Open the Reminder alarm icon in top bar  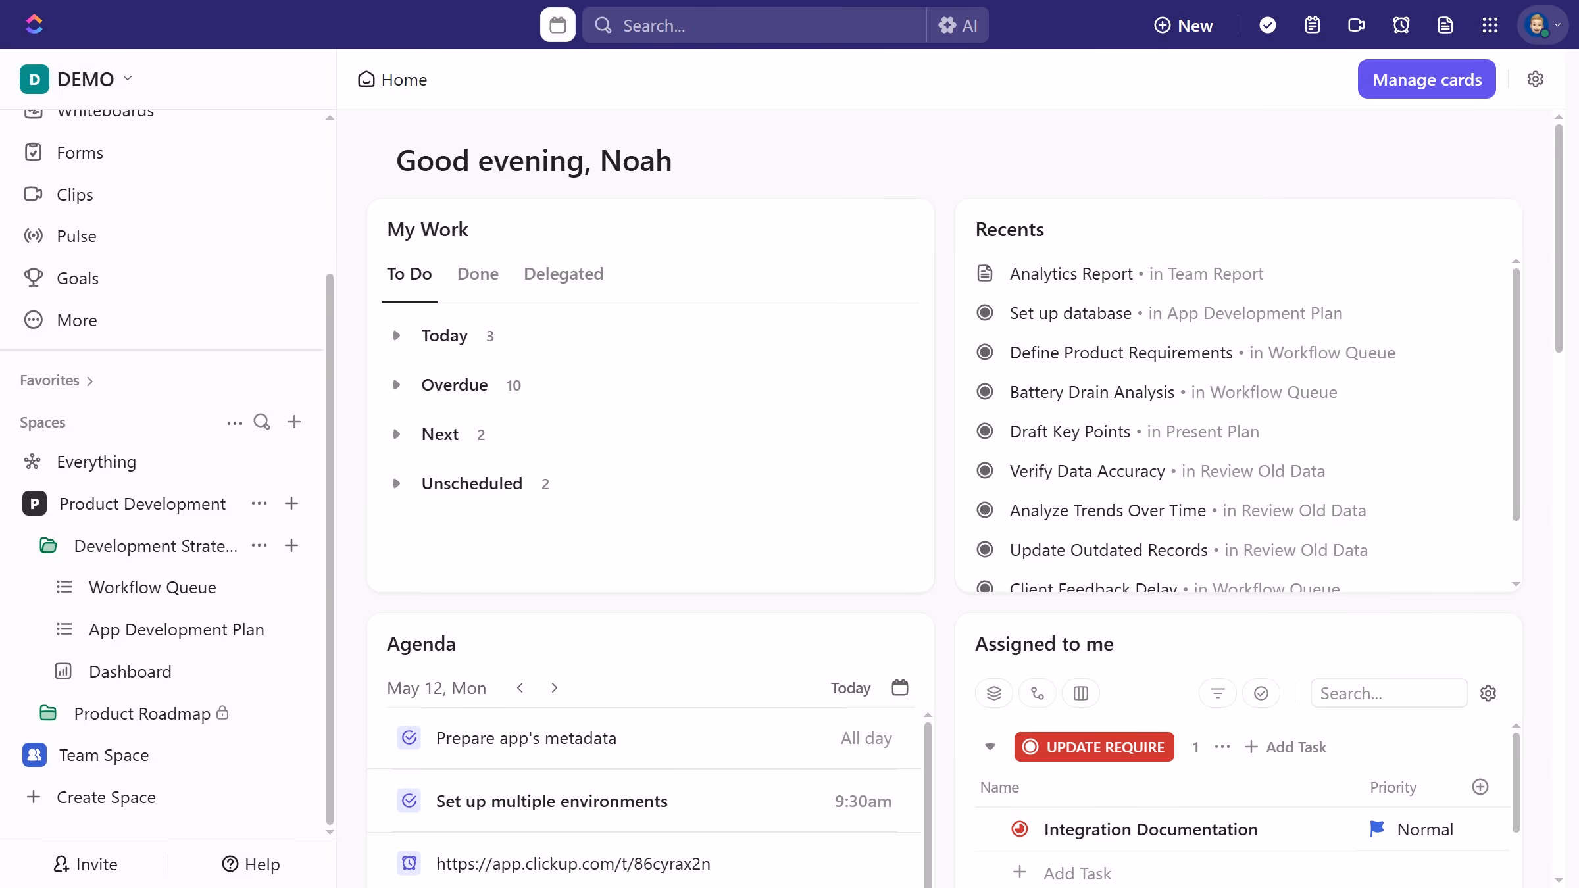click(1401, 25)
